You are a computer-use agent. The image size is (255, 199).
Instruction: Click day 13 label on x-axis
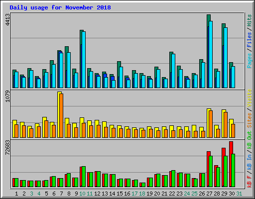(105, 194)
